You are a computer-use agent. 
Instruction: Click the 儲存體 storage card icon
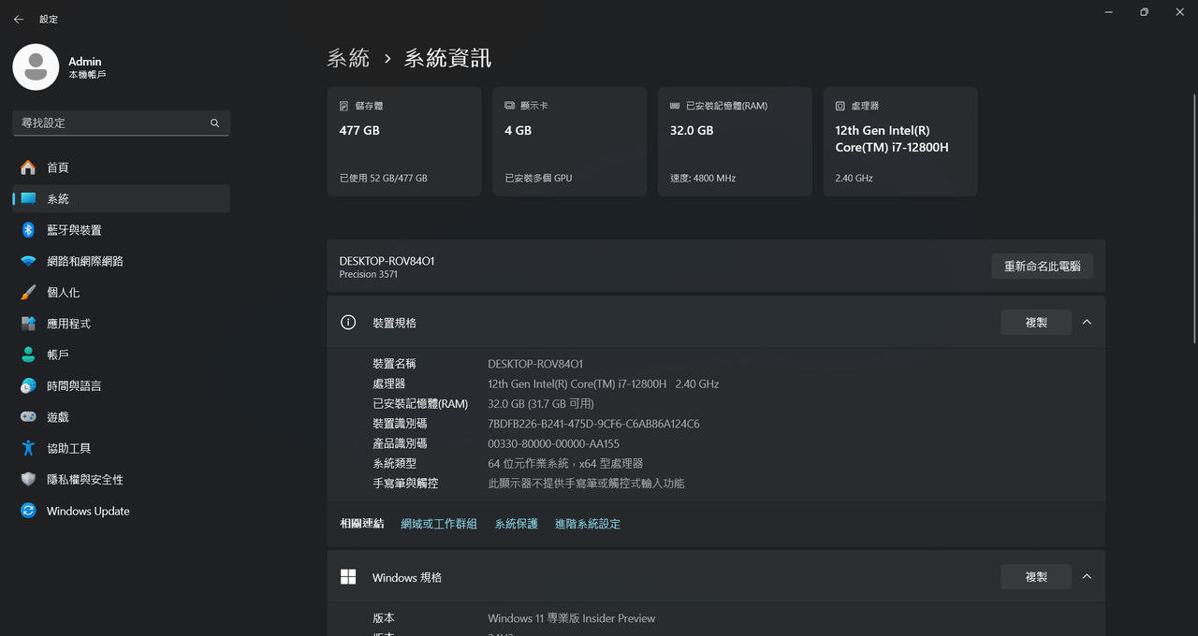344,106
